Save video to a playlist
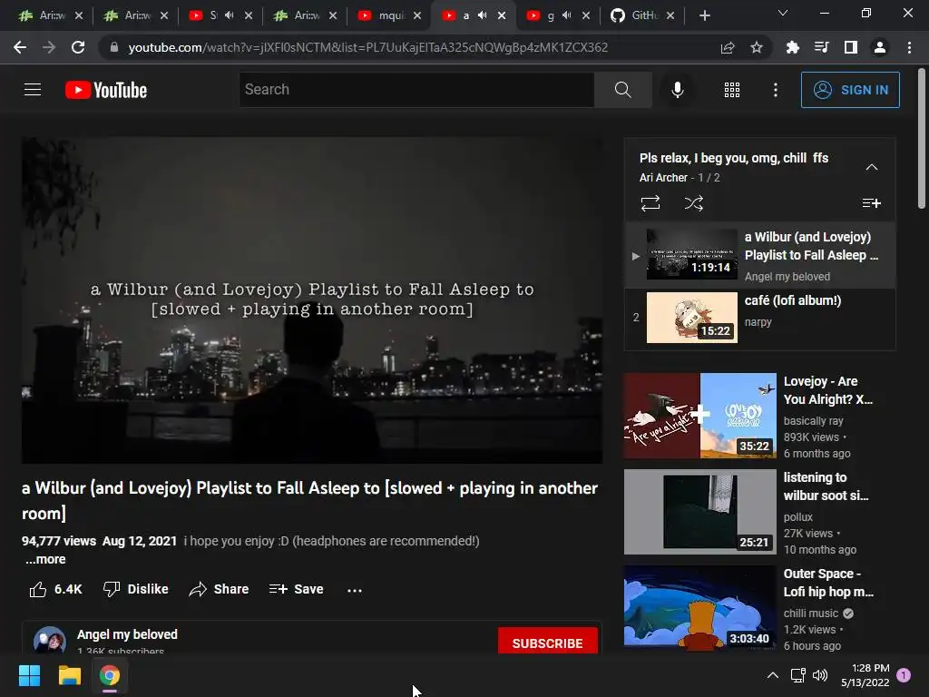Viewport: 929px width, 697px height. point(297,589)
